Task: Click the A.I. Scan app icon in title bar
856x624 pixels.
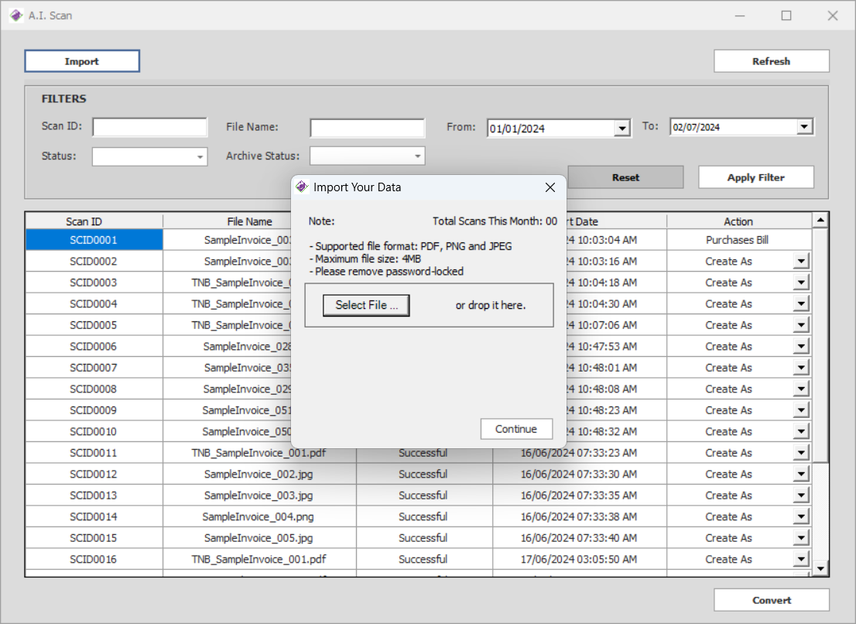Action: pyautogui.click(x=15, y=15)
